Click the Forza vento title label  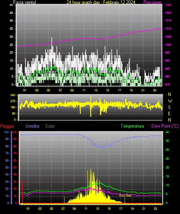coord(25,2)
